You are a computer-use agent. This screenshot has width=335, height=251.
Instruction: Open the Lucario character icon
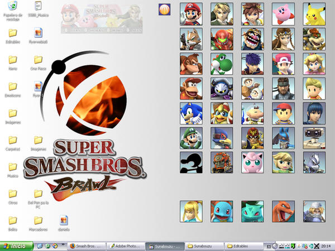tap(283, 138)
